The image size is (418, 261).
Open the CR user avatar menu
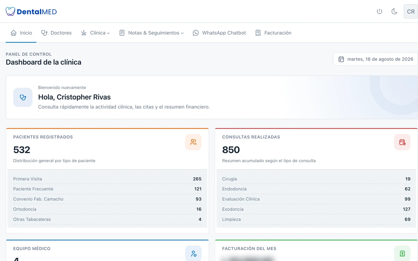(x=411, y=12)
